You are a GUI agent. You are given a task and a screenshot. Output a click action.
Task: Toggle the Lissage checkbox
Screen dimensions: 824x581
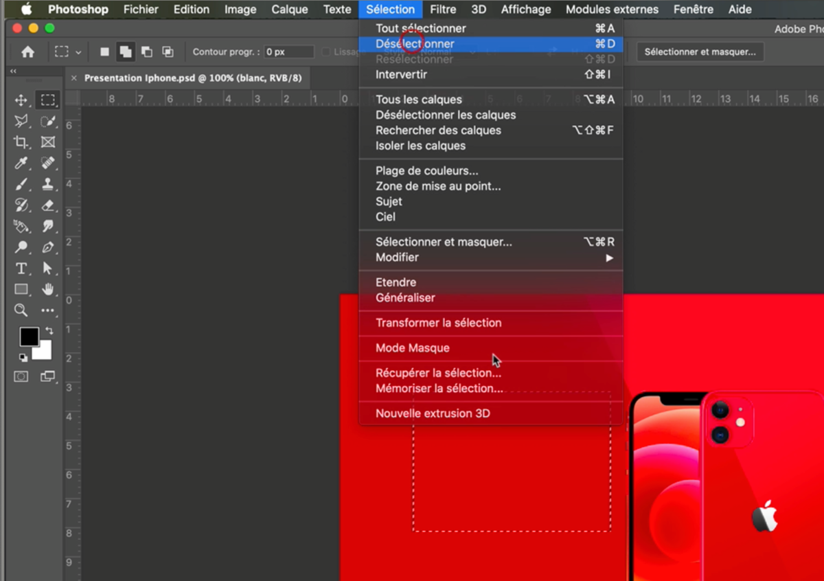pos(327,52)
